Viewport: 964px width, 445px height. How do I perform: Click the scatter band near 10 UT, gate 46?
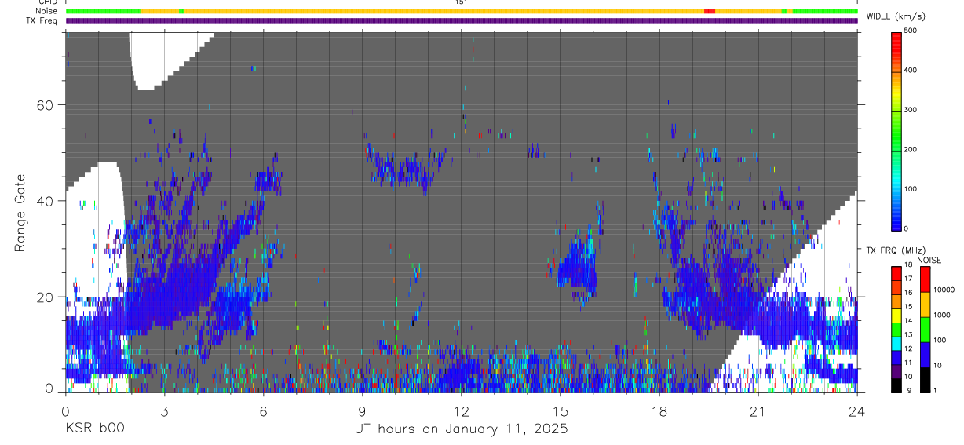(404, 169)
